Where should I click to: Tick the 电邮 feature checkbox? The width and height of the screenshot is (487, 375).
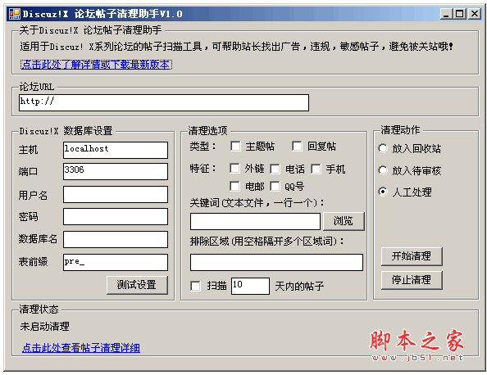pyautogui.click(x=234, y=186)
